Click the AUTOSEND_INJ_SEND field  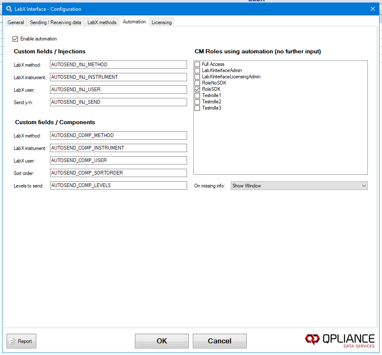click(118, 102)
